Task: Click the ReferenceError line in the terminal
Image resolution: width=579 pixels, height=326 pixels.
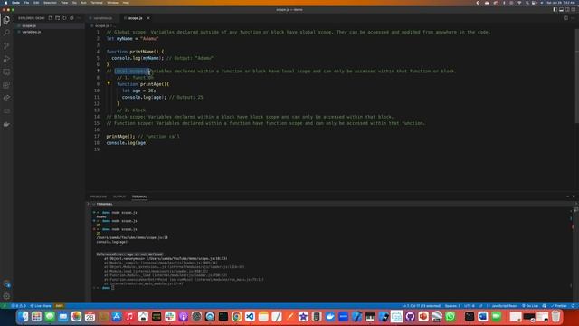Action: pos(129,254)
